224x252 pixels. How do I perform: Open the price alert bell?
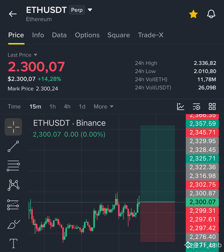211,14
